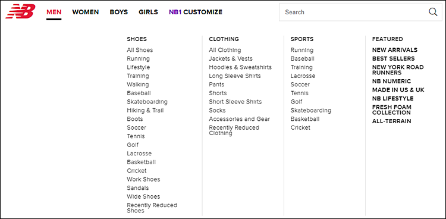
Task: Open FRESH FOAM COLLECTION
Action: click(392, 110)
